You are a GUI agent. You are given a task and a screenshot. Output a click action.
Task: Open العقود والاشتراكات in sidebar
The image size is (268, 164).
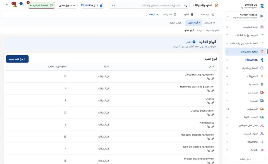245,52
